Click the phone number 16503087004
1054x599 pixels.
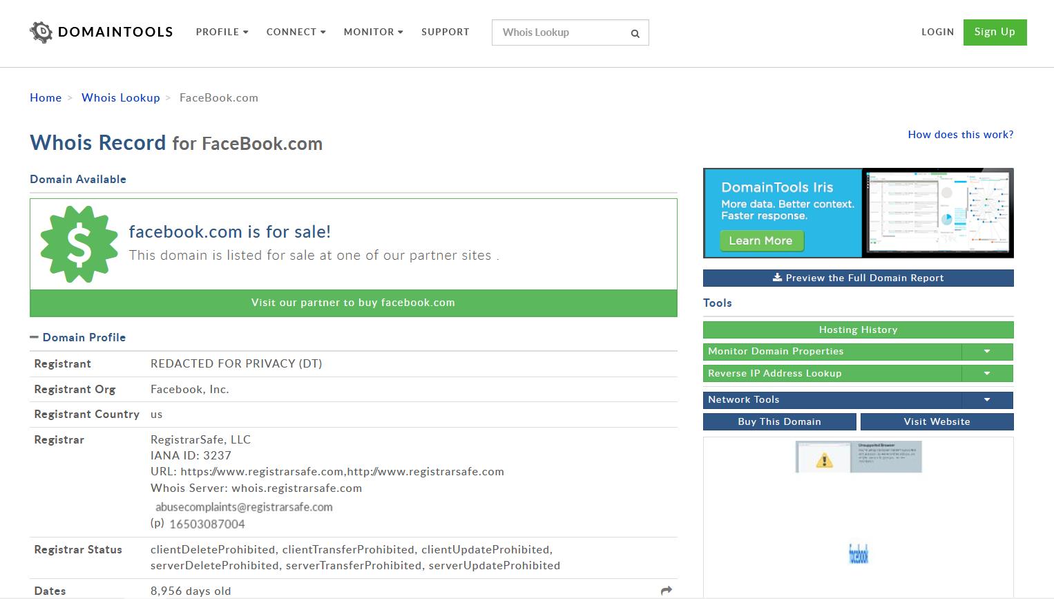tap(207, 524)
